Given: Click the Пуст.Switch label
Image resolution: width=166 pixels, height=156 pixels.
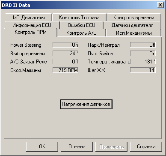Looking at the screenshot, I should tap(101, 54).
